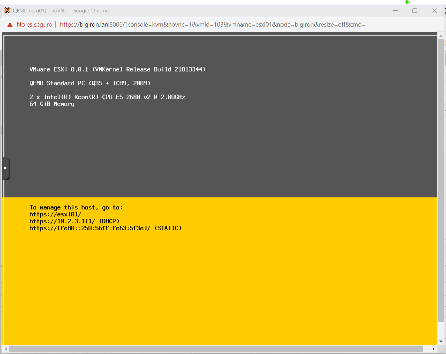446x354 pixels.
Task: Click the Proxmox icon in the title bar
Action: click(7, 10)
